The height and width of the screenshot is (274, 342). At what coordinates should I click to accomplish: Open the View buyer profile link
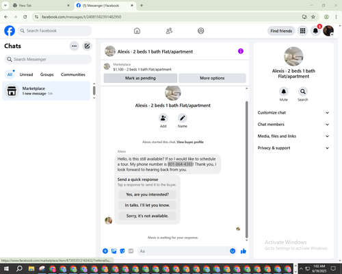190,142
